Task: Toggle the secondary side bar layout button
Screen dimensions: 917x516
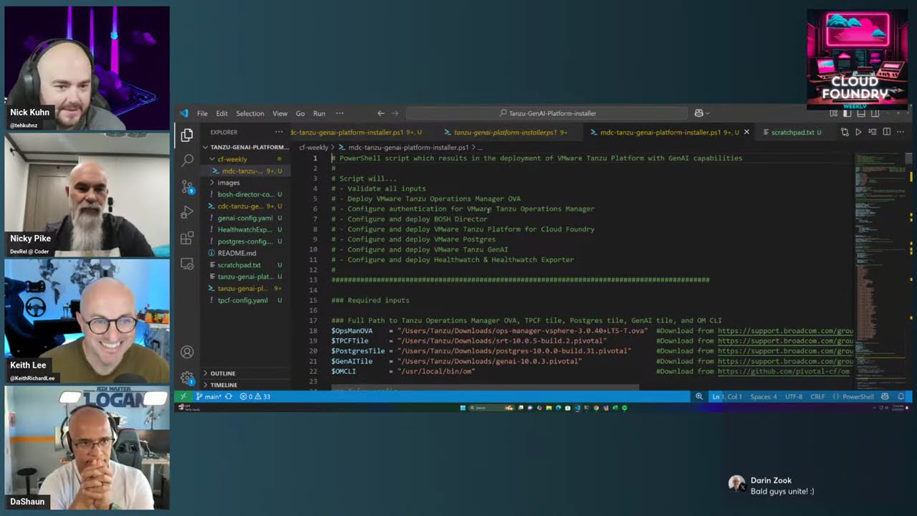Action: pos(874,113)
